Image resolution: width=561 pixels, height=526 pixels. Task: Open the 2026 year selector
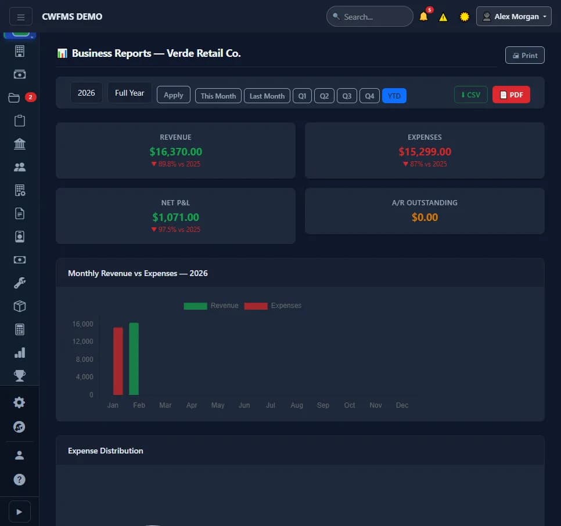86,93
